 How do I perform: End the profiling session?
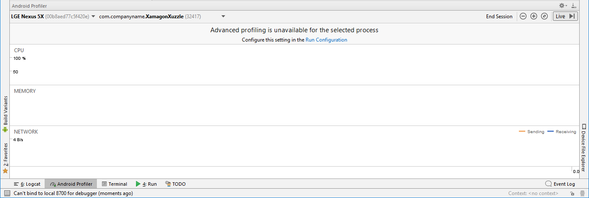click(499, 17)
